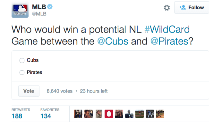Open the gear settings menu
Viewport: 222px width, 127px height.
point(167,8)
